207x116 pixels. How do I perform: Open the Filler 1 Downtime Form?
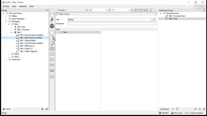click(177, 16)
